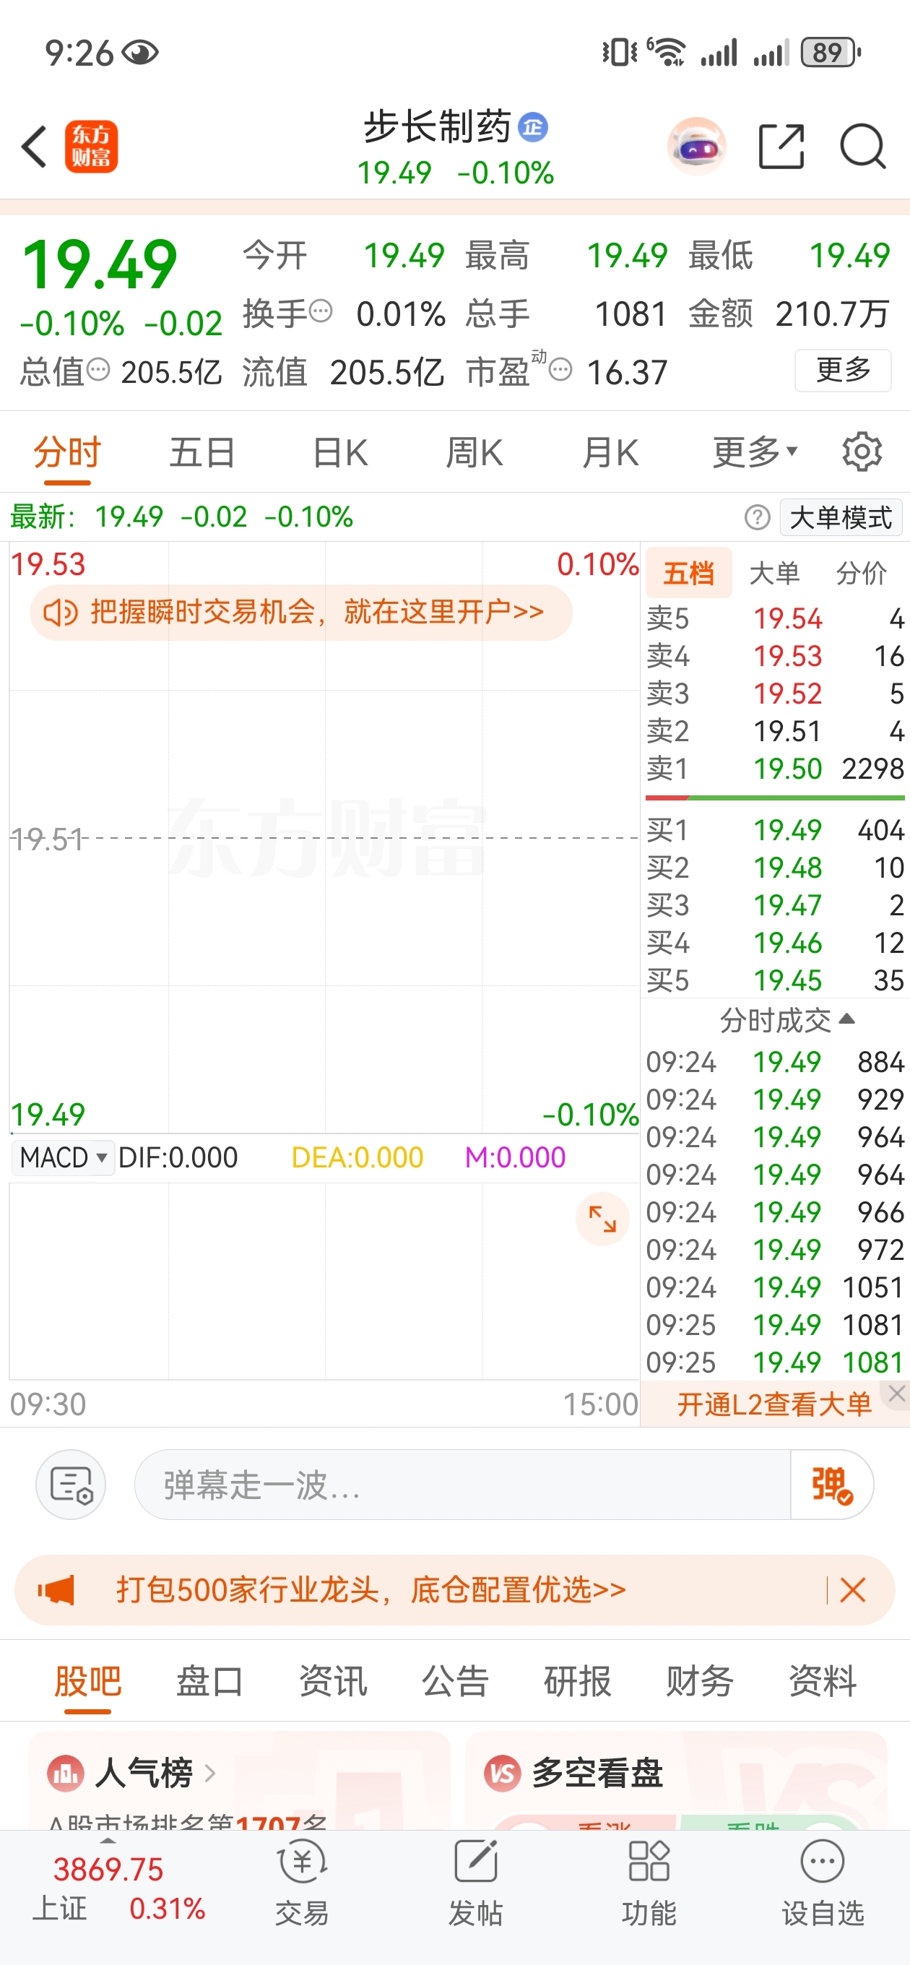Tap the 买5 19.45 order row
This screenshot has height=1965, width=910.
pyautogui.click(x=775, y=980)
